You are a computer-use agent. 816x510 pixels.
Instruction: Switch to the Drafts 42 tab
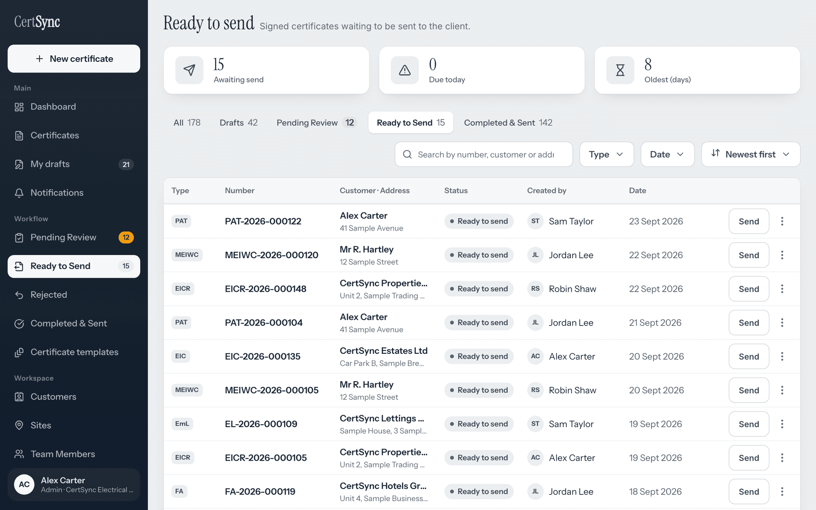click(x=239, y=123)
